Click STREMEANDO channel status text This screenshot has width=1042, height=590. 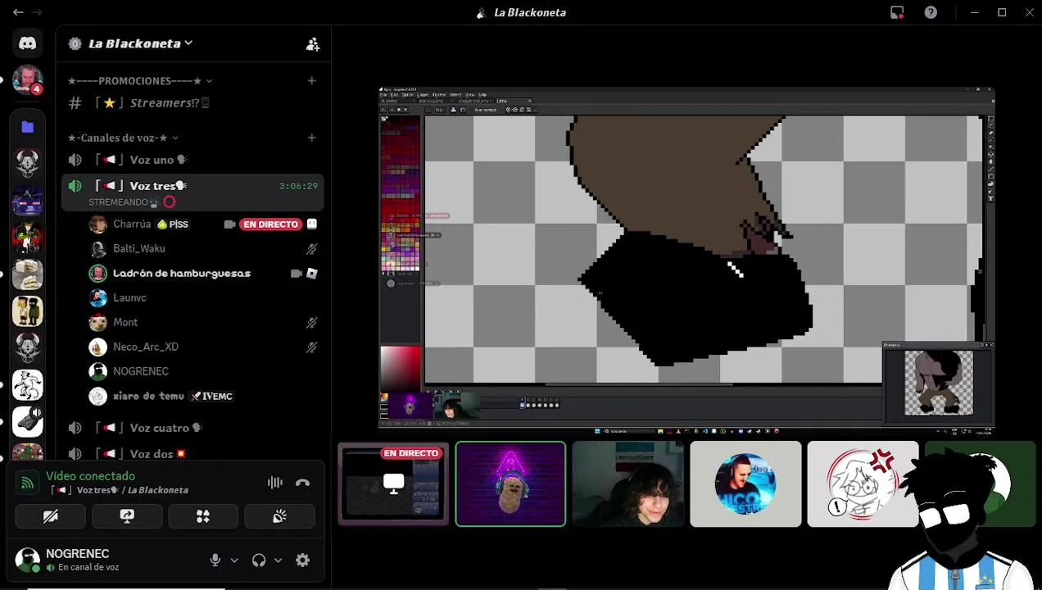(117, 202)
